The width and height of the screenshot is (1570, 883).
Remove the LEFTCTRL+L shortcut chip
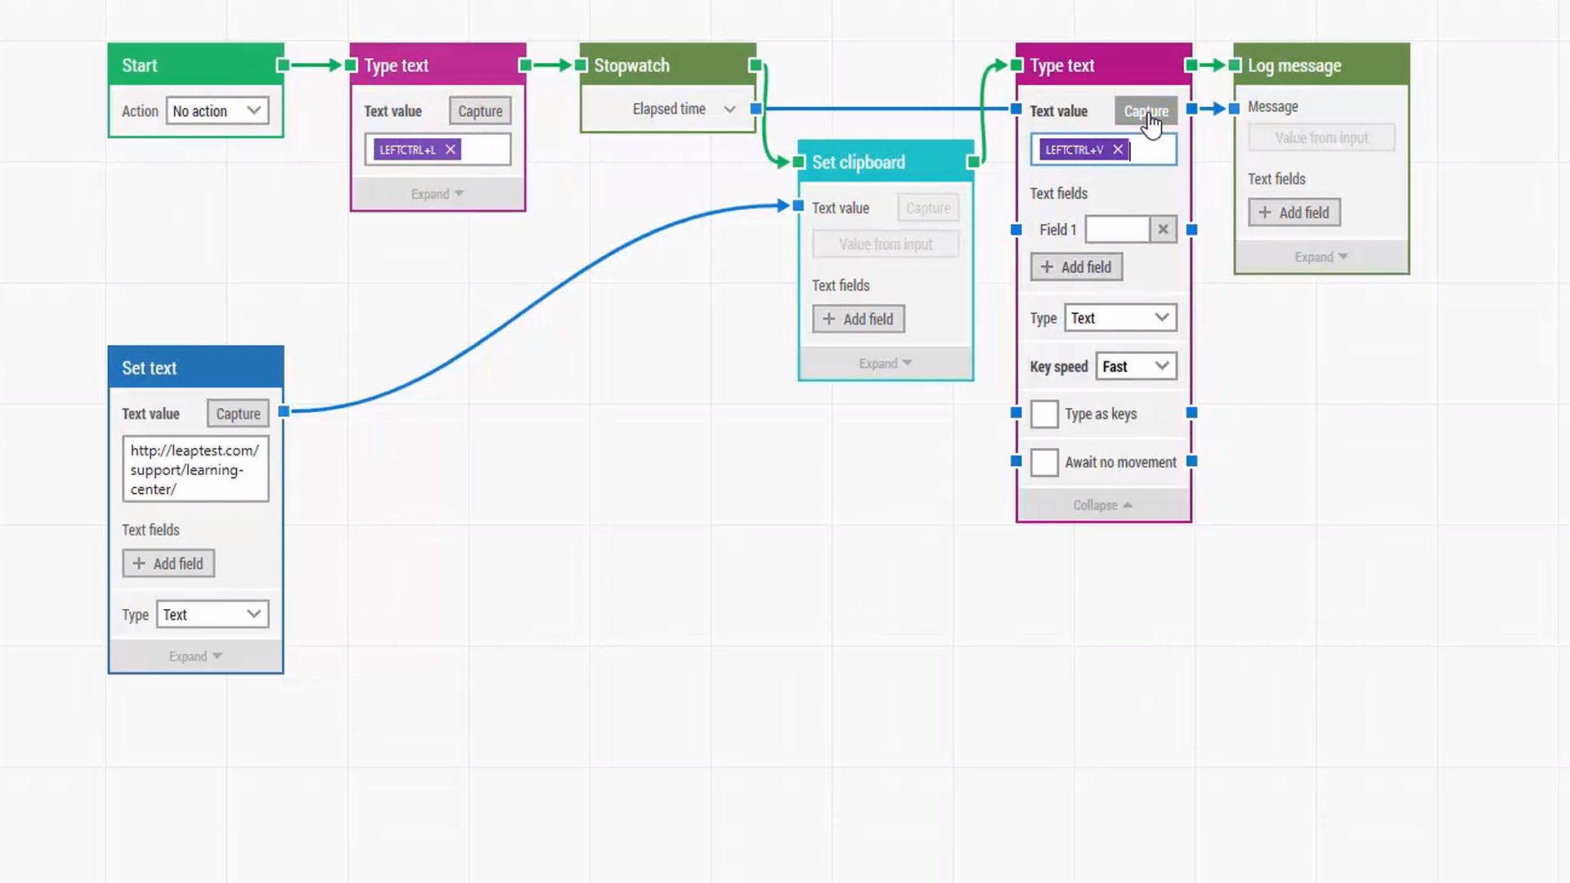450,150
